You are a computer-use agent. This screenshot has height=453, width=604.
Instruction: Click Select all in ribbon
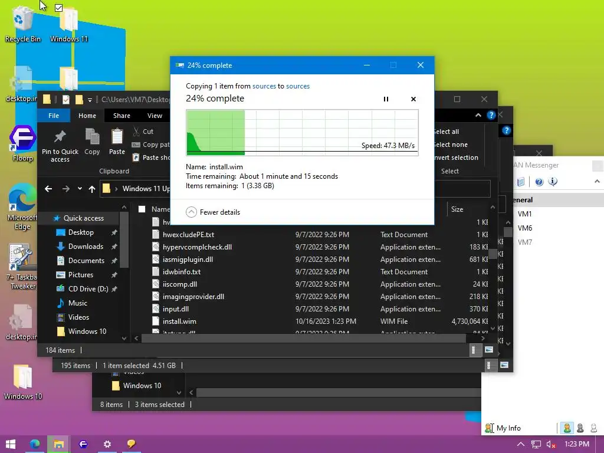[x=447, y=132]
